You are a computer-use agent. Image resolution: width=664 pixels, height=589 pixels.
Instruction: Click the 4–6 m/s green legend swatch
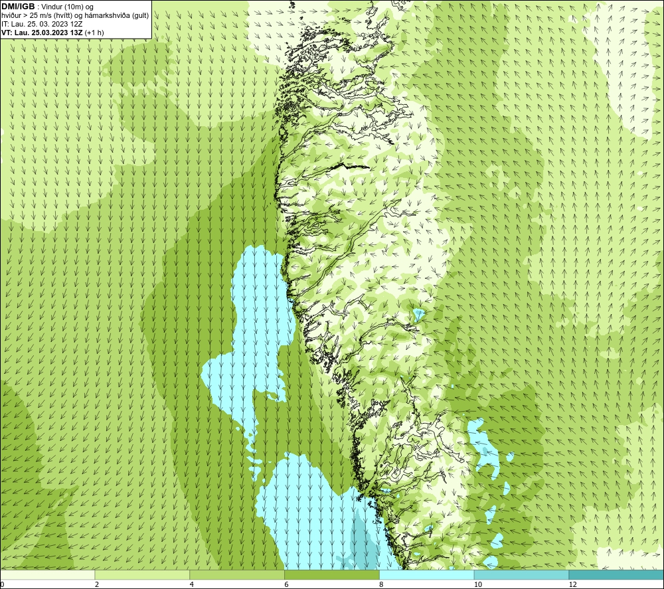tap(237, 574)
